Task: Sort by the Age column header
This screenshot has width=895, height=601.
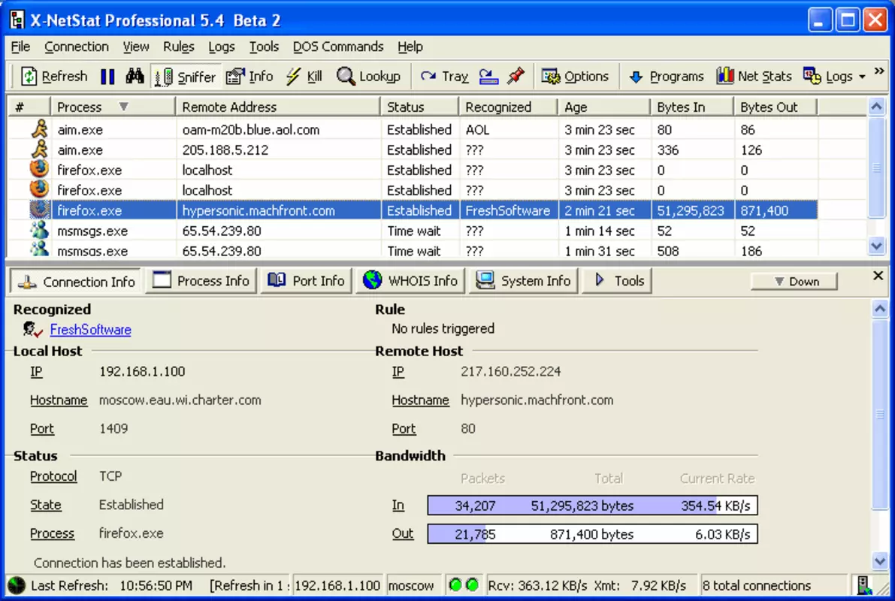Action: coord(604,107)
